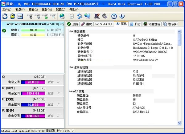
Task: Click the 139.7 GB free space bar
Action: click(33, 93)
